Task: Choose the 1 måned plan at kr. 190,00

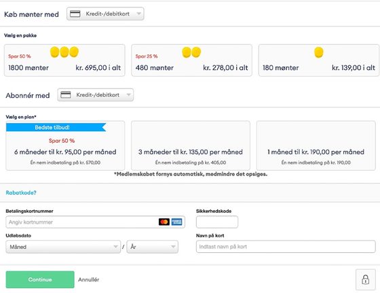Action: click(x=316, y=145)
